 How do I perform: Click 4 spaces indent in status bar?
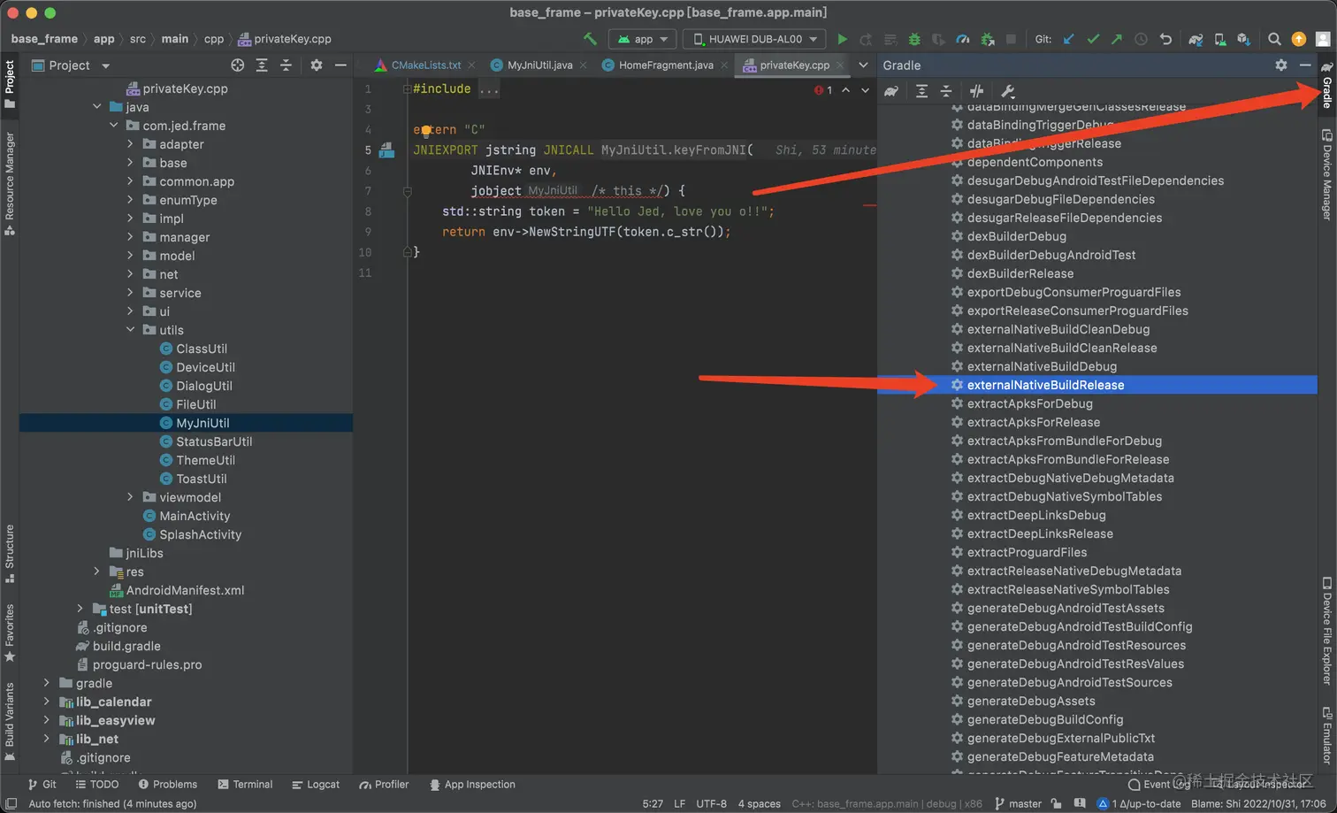(x=760, y=804)
